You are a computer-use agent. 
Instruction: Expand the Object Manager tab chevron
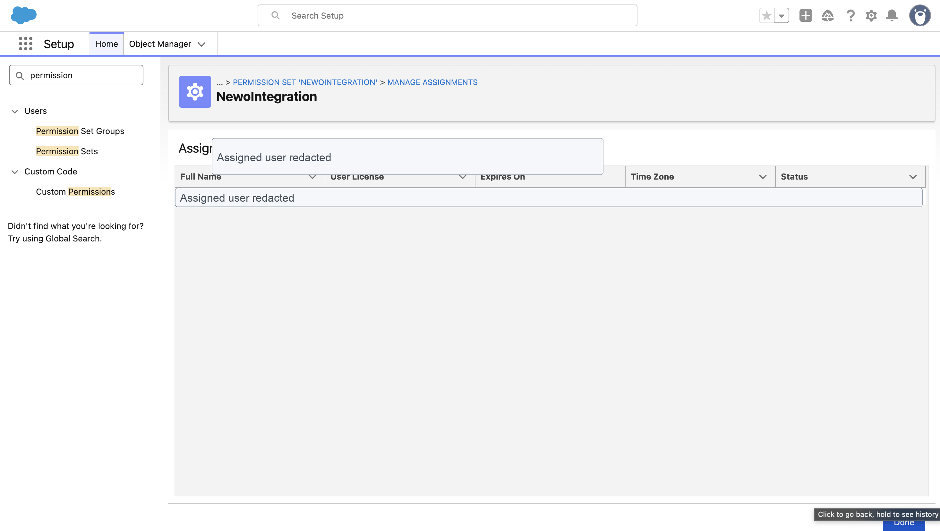[x=201, y=44]
